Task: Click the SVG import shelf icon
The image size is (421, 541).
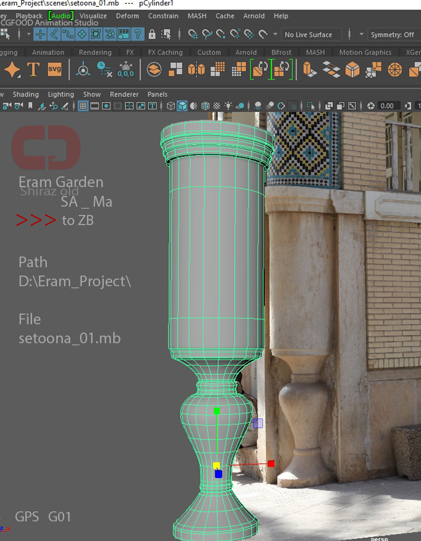Action: pos(55,69)
